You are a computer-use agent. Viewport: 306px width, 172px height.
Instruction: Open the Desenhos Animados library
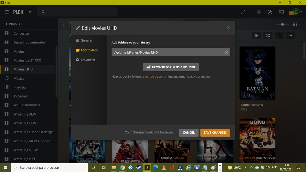[x=29, y=43]
